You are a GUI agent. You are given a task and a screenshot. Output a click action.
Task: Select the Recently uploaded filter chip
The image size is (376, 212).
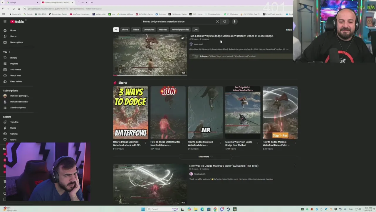(180, 29)
